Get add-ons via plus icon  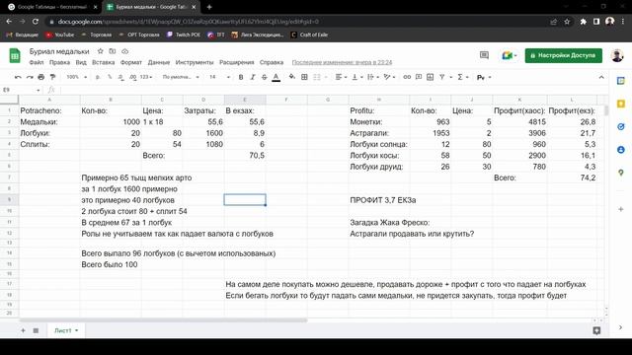click(621, 209)
